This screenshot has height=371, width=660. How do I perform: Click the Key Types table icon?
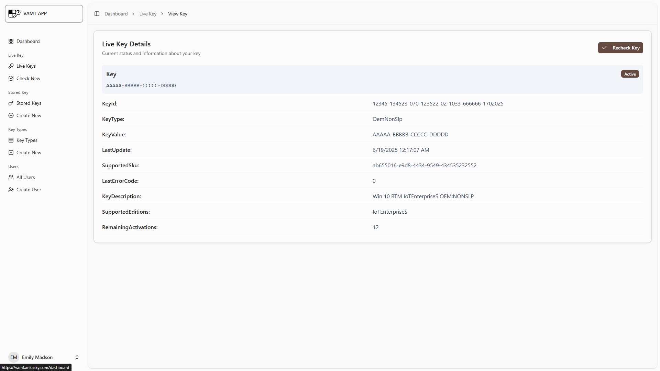pos(11,140)
